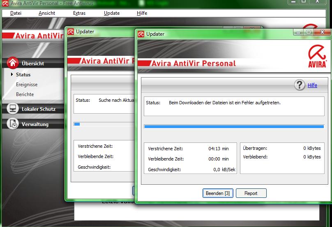Minimize the front Updater window
This screenshot has width=332, height=227.
[298, 32]
